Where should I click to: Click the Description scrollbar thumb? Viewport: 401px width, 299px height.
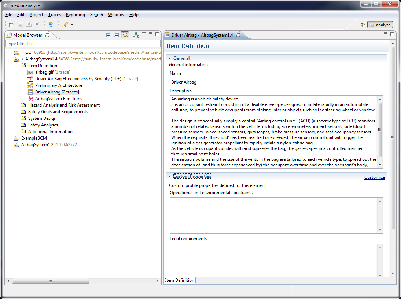pyautogui.click(x=380, y=130)
